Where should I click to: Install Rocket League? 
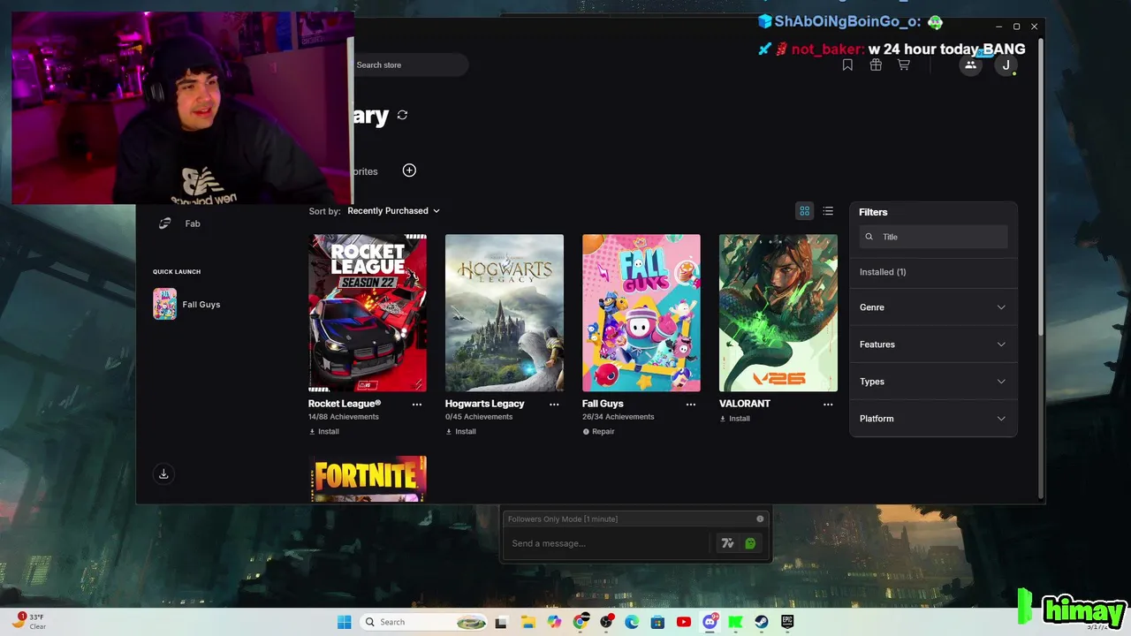323,432
